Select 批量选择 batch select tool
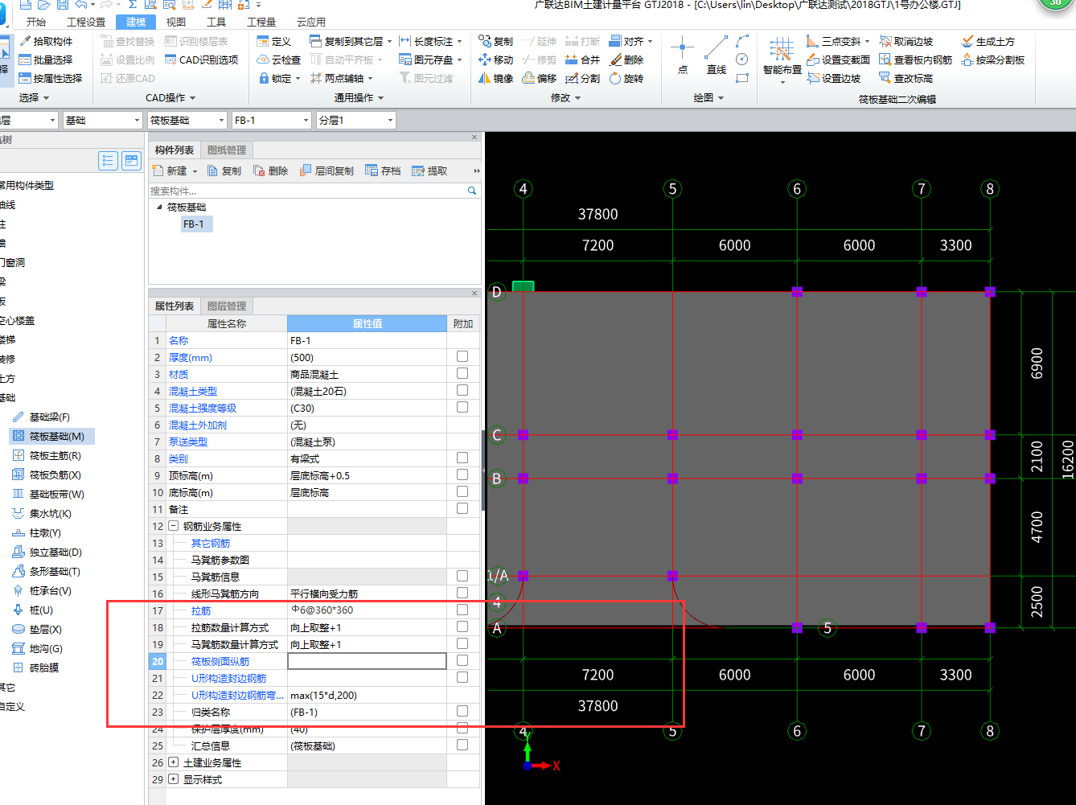Viewport: 1076px width, 805px height. 46,60
